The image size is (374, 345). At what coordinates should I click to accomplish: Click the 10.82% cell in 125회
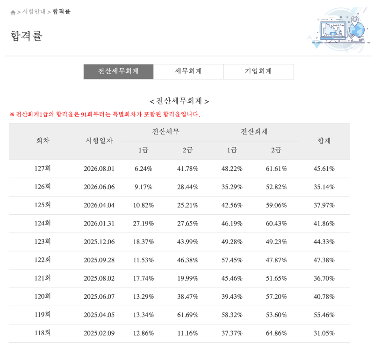(144, 205)
